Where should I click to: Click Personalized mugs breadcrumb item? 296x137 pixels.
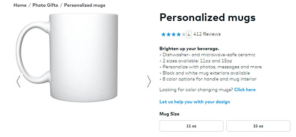click(85, 5)
